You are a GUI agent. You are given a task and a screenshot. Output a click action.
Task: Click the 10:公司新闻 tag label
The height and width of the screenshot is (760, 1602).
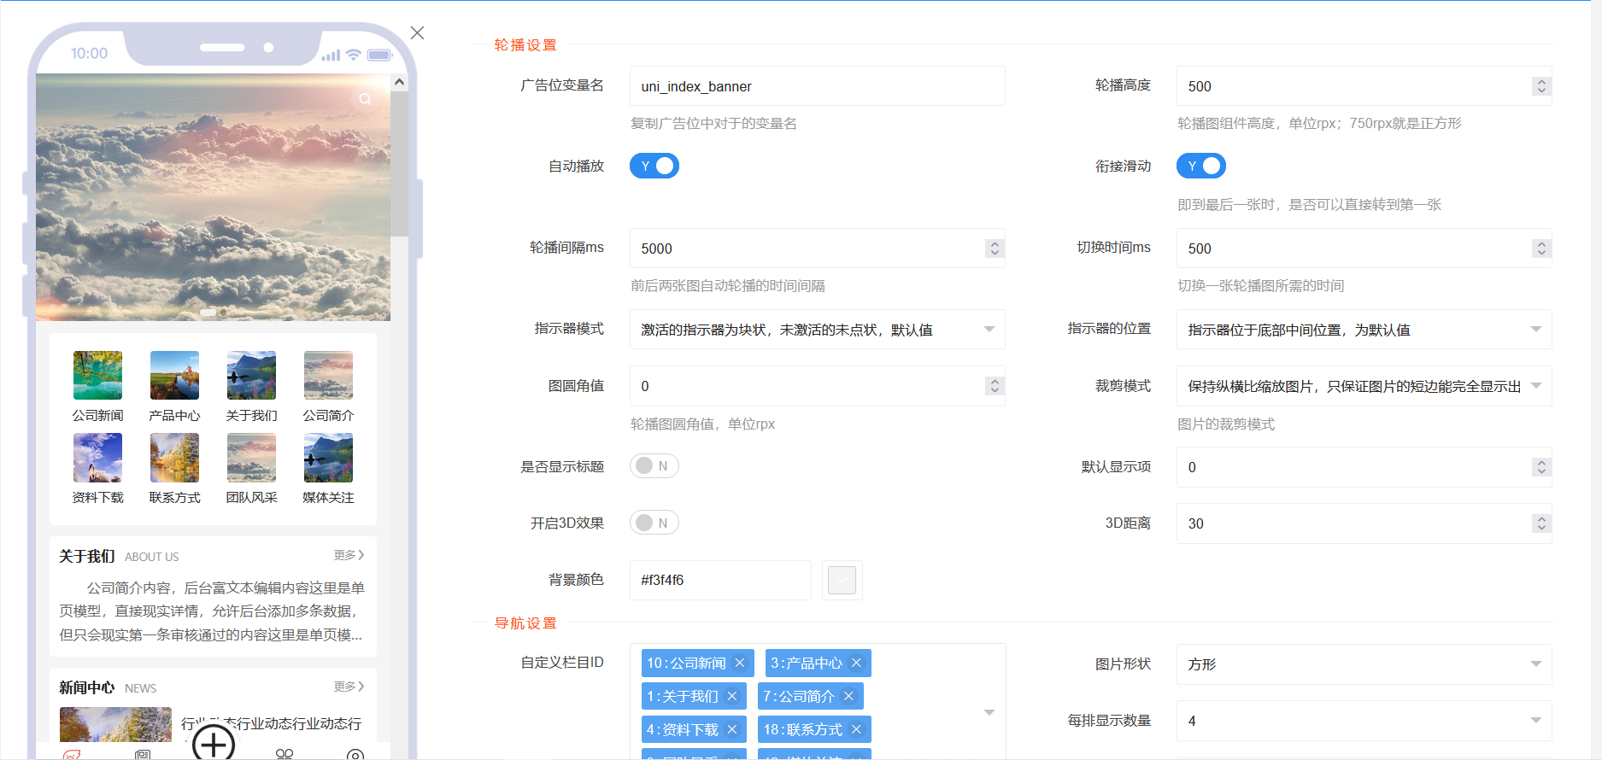tap(686, 664)
